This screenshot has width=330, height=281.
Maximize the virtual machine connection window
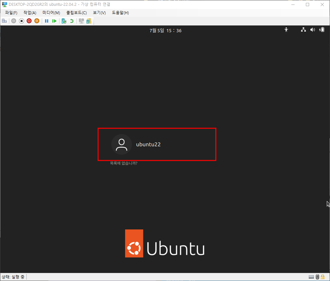(x=307, y=5)
